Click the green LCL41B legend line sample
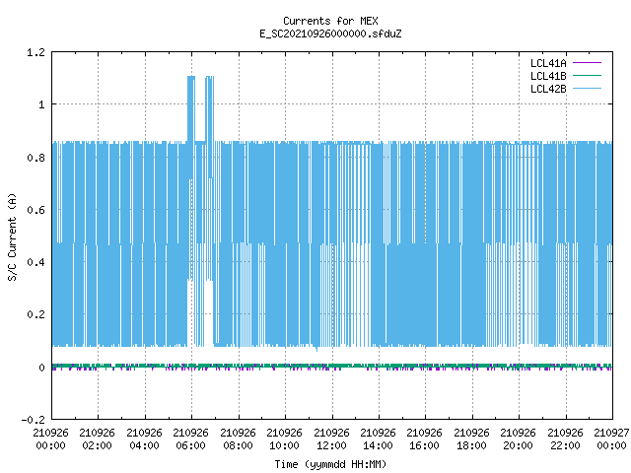Image resolution: width=631 pixels, height=473 pixels. coord(587,76)
